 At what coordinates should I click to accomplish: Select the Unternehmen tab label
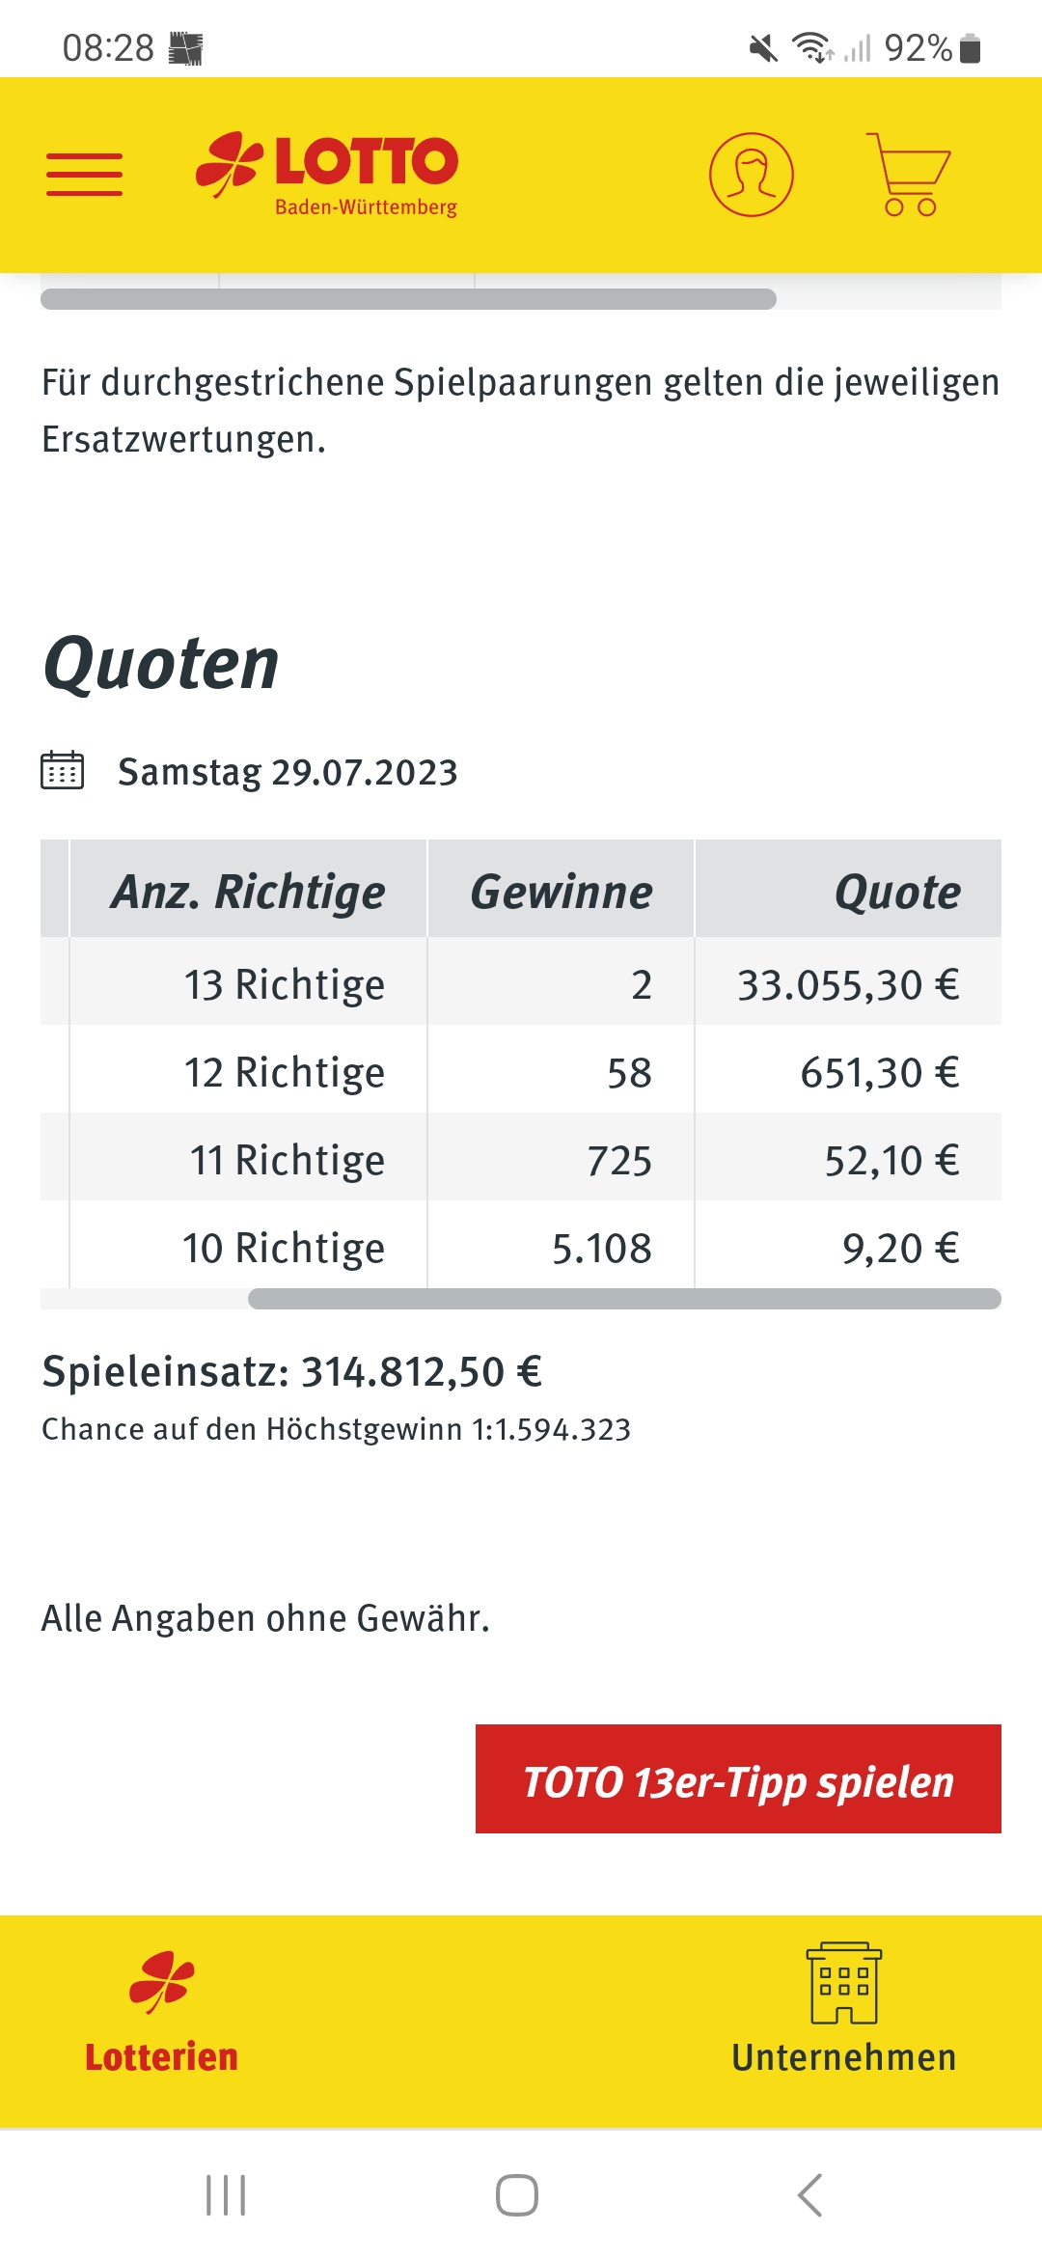pyautogui.click(x=844, y=2057)
